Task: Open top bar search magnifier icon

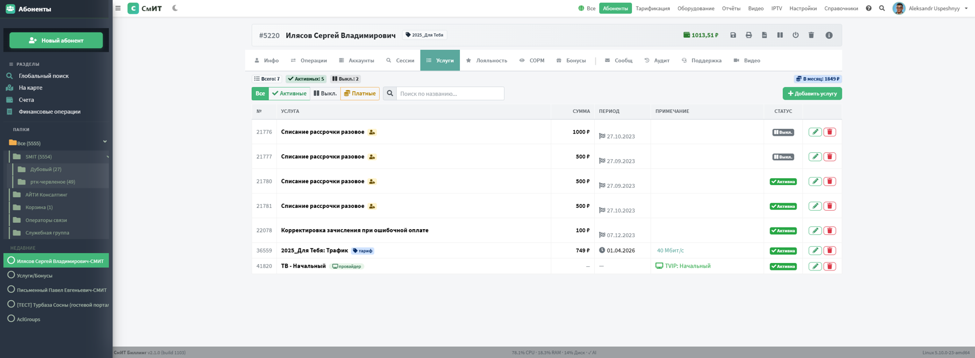Action: coord(882,9)
